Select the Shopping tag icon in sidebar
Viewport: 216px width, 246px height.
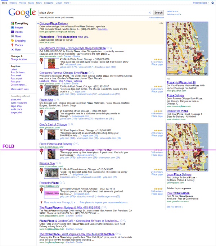12,41
